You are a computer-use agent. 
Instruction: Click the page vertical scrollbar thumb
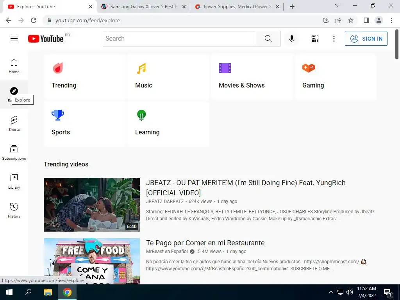coord(397,44)
